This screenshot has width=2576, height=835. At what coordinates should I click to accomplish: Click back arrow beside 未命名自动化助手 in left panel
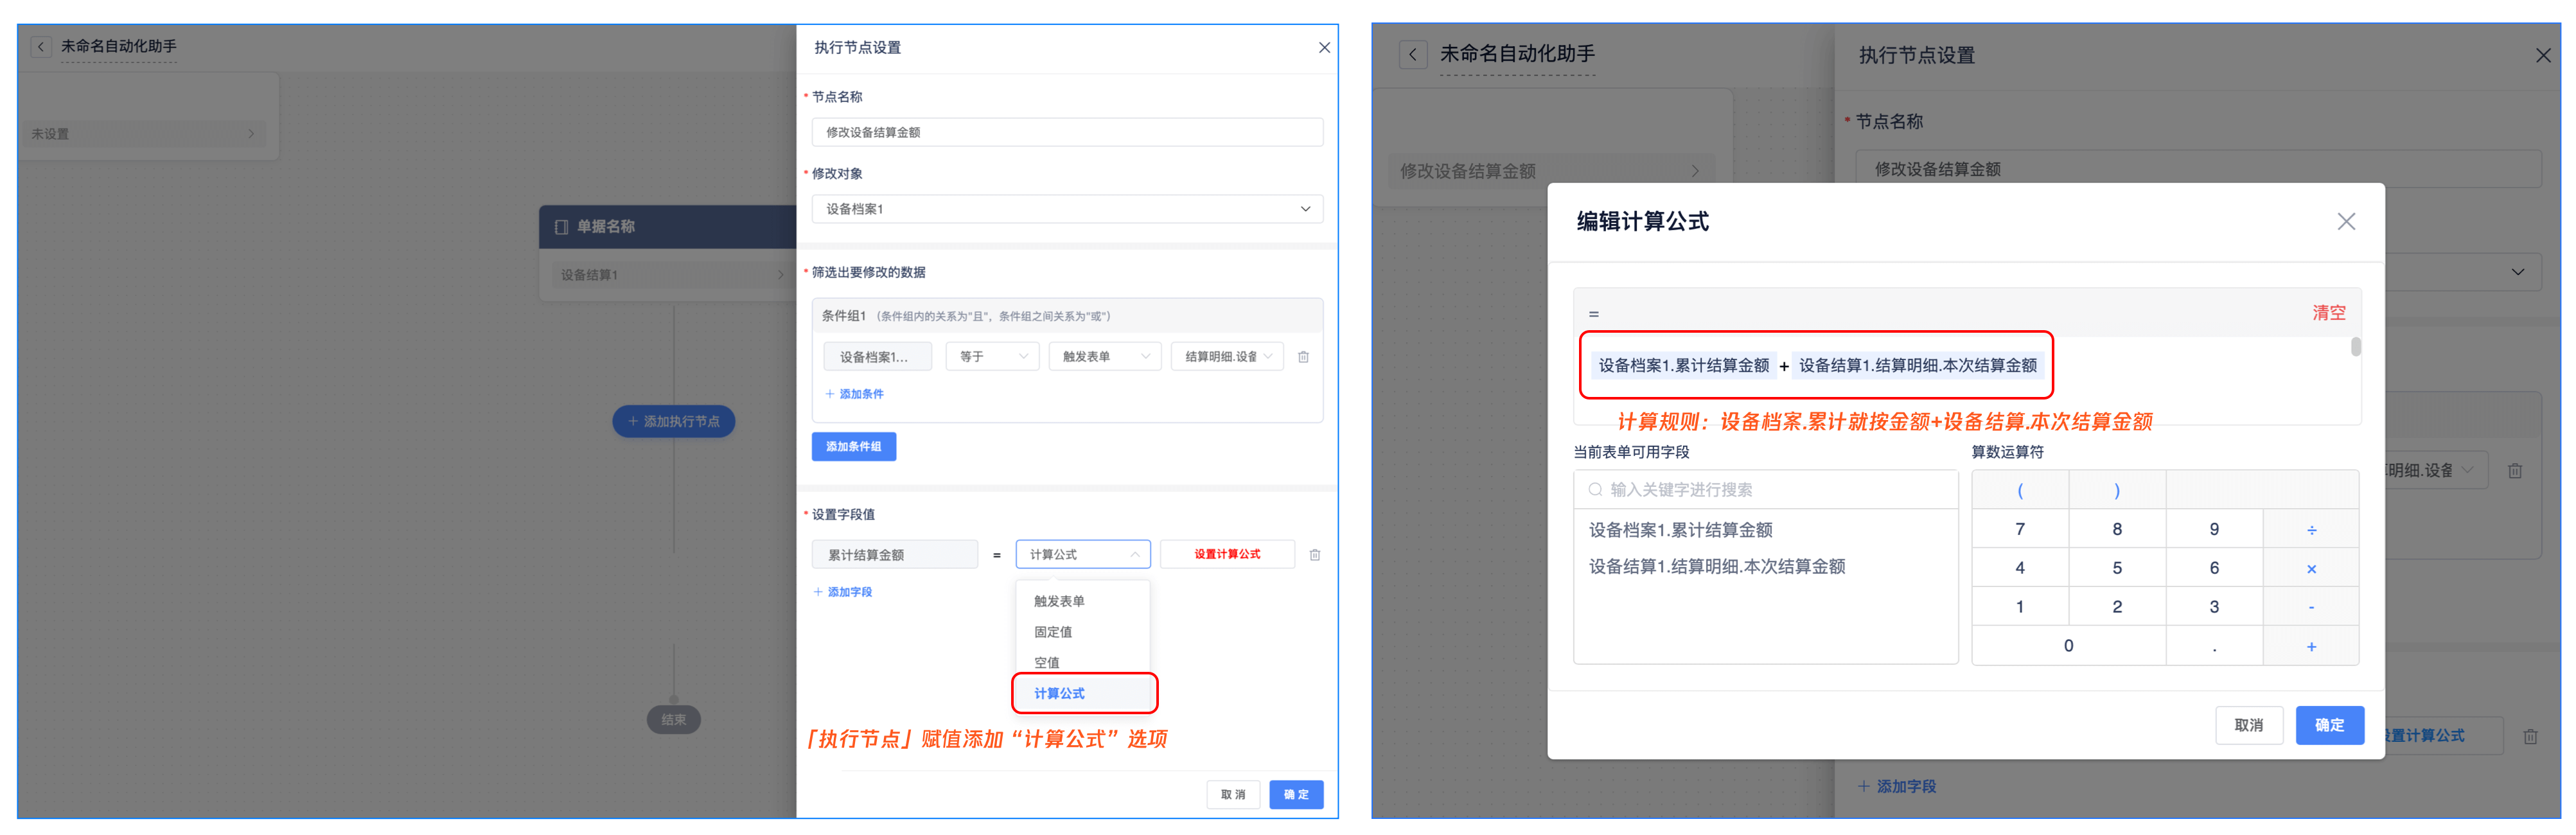tap(41, 47)
